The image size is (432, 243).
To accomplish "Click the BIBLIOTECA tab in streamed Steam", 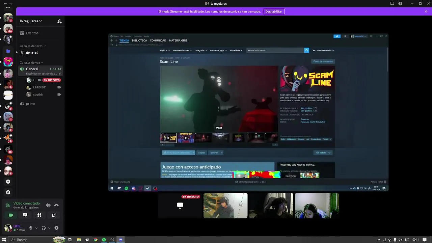I will tap(139, 40).
